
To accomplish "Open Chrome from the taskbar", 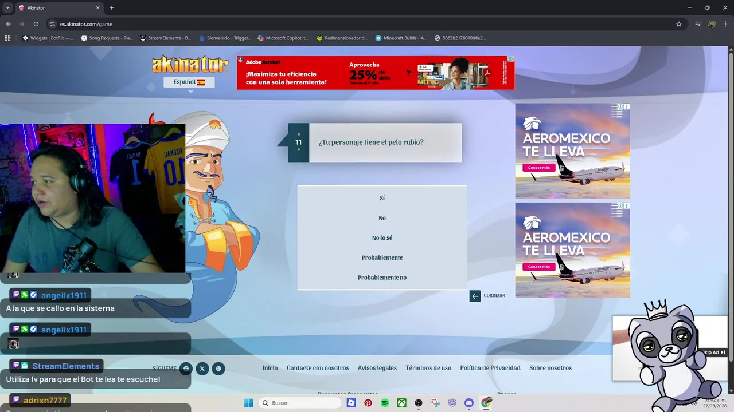I will point(486,403).
